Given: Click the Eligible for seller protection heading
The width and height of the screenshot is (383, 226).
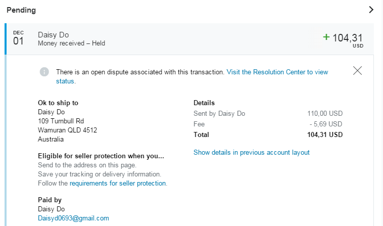Looking at the screenshot, I should pos(101,156).
